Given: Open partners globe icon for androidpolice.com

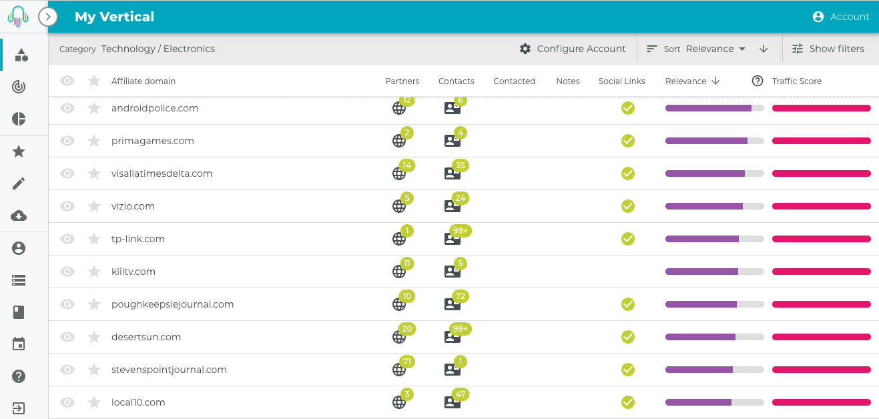Looking at the screenshot, I should point(399,108).
